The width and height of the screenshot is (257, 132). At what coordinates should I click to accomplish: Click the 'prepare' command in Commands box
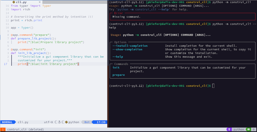[118, 75]
